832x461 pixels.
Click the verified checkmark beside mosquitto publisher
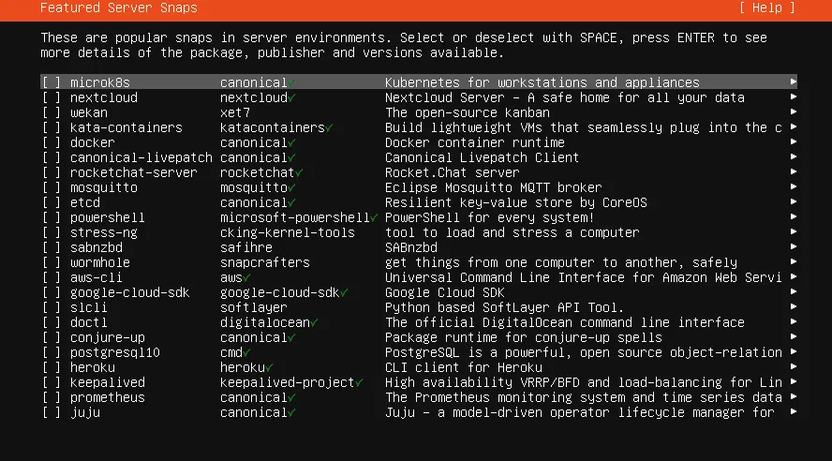coord(292,187)
